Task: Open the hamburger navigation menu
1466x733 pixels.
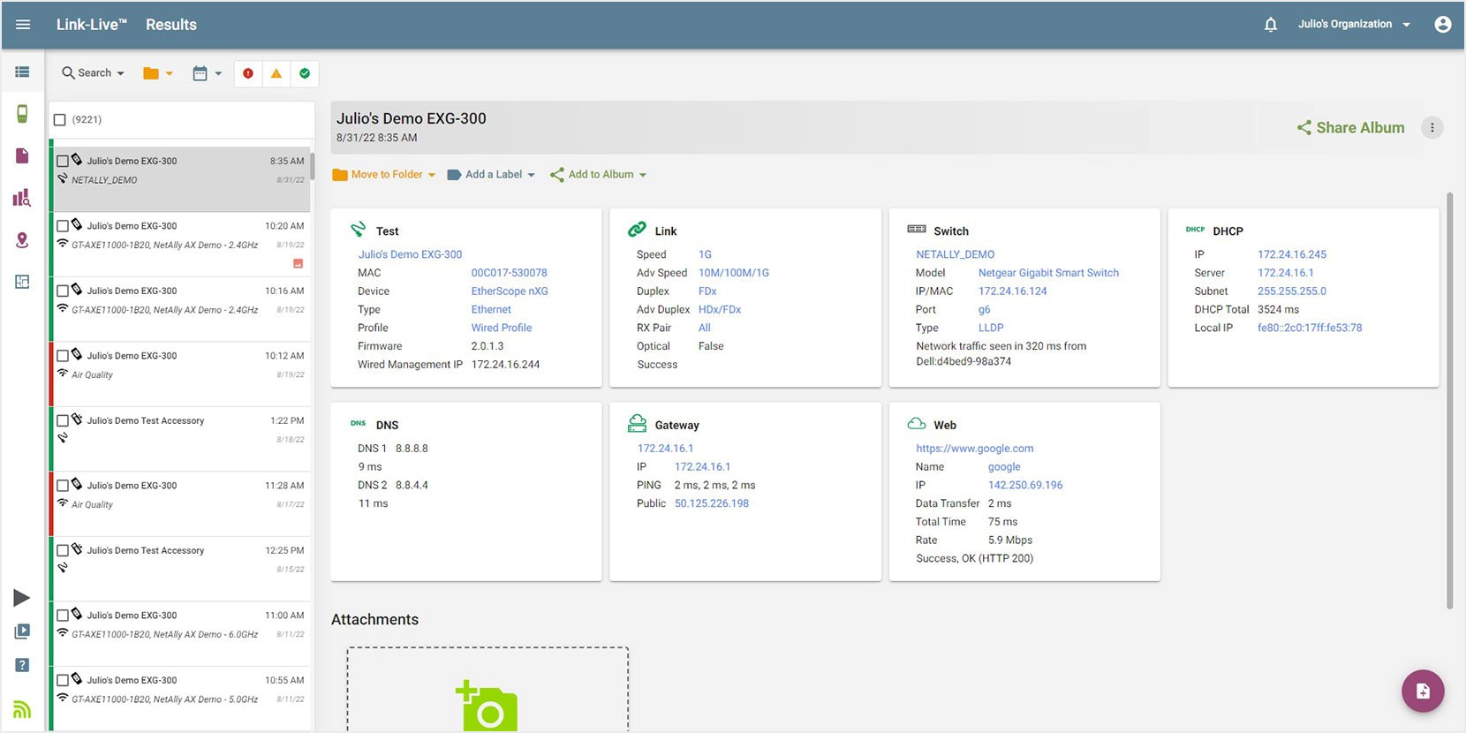Action: pyautogui.click(x=23, y=25)
